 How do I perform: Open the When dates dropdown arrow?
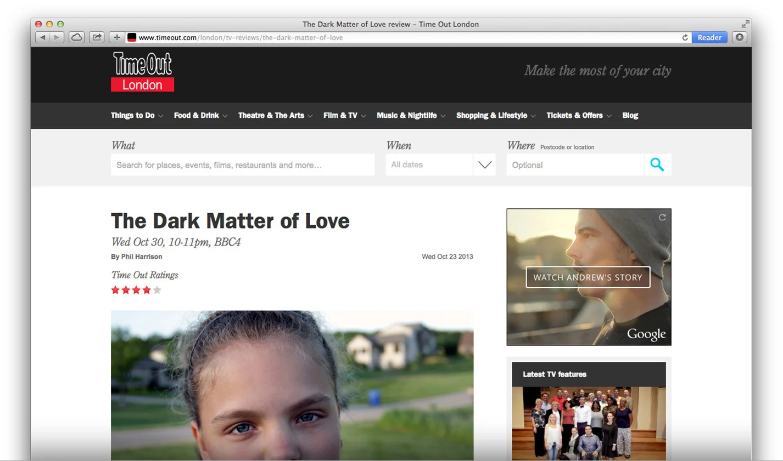[484, 164]
